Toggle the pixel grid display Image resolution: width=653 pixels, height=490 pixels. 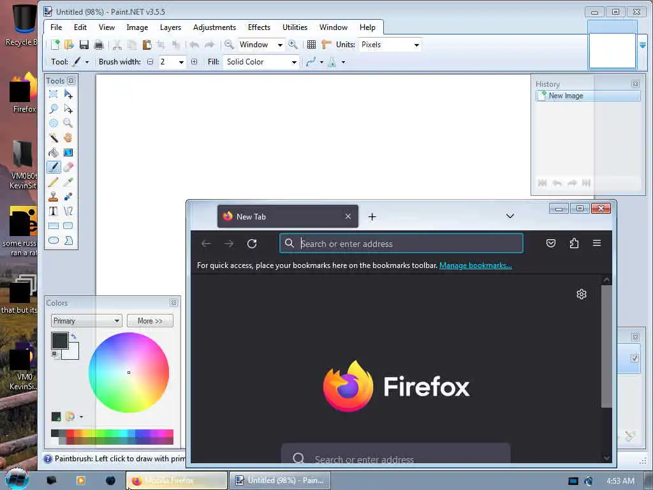tap(311, 45)
